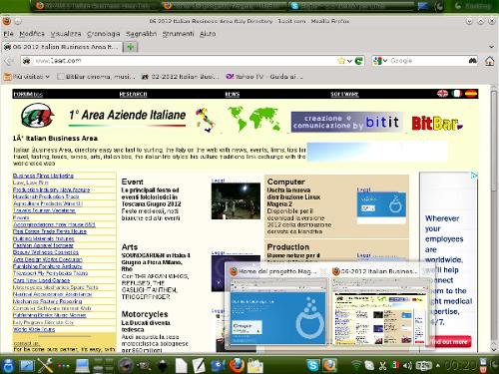
Task: Click the search binoculars icon in search box
Action: 472,61
